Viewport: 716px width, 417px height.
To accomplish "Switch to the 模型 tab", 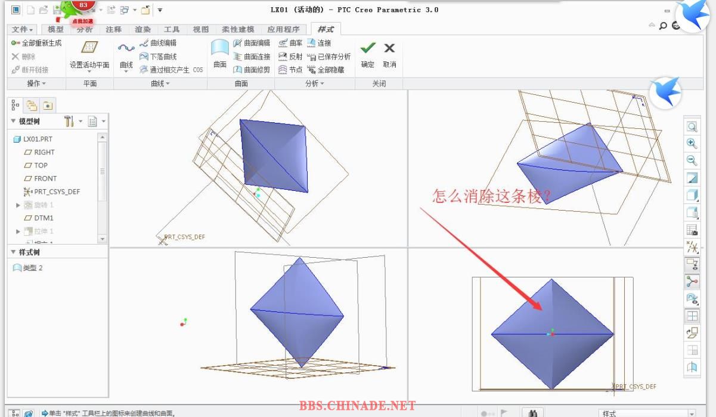I will tap(55, 29).
